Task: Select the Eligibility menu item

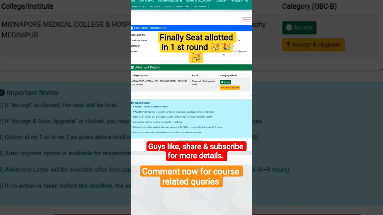Action: click(221, 1)
